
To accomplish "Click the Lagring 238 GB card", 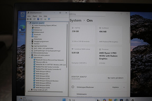I will pos(83,35).
